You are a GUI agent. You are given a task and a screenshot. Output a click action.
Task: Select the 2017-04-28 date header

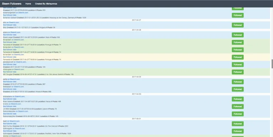click(136, 30)
